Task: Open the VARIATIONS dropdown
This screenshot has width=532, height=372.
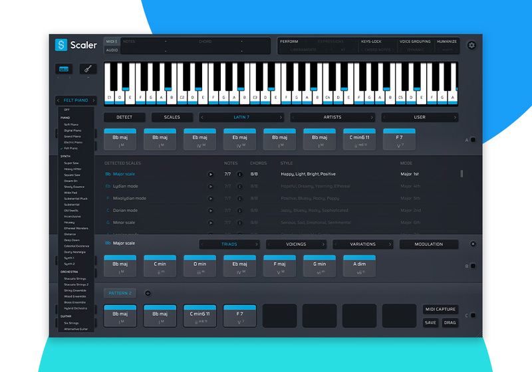Action: 362,244
